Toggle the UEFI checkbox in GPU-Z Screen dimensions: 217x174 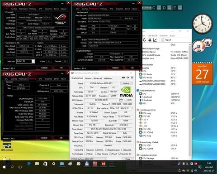pyautogui.click(x=126, y=100)
